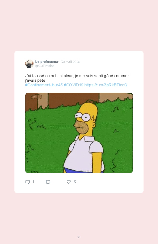Click the like count number 3
This screenshot has height=244, width=158.
[x=75, y=182]
